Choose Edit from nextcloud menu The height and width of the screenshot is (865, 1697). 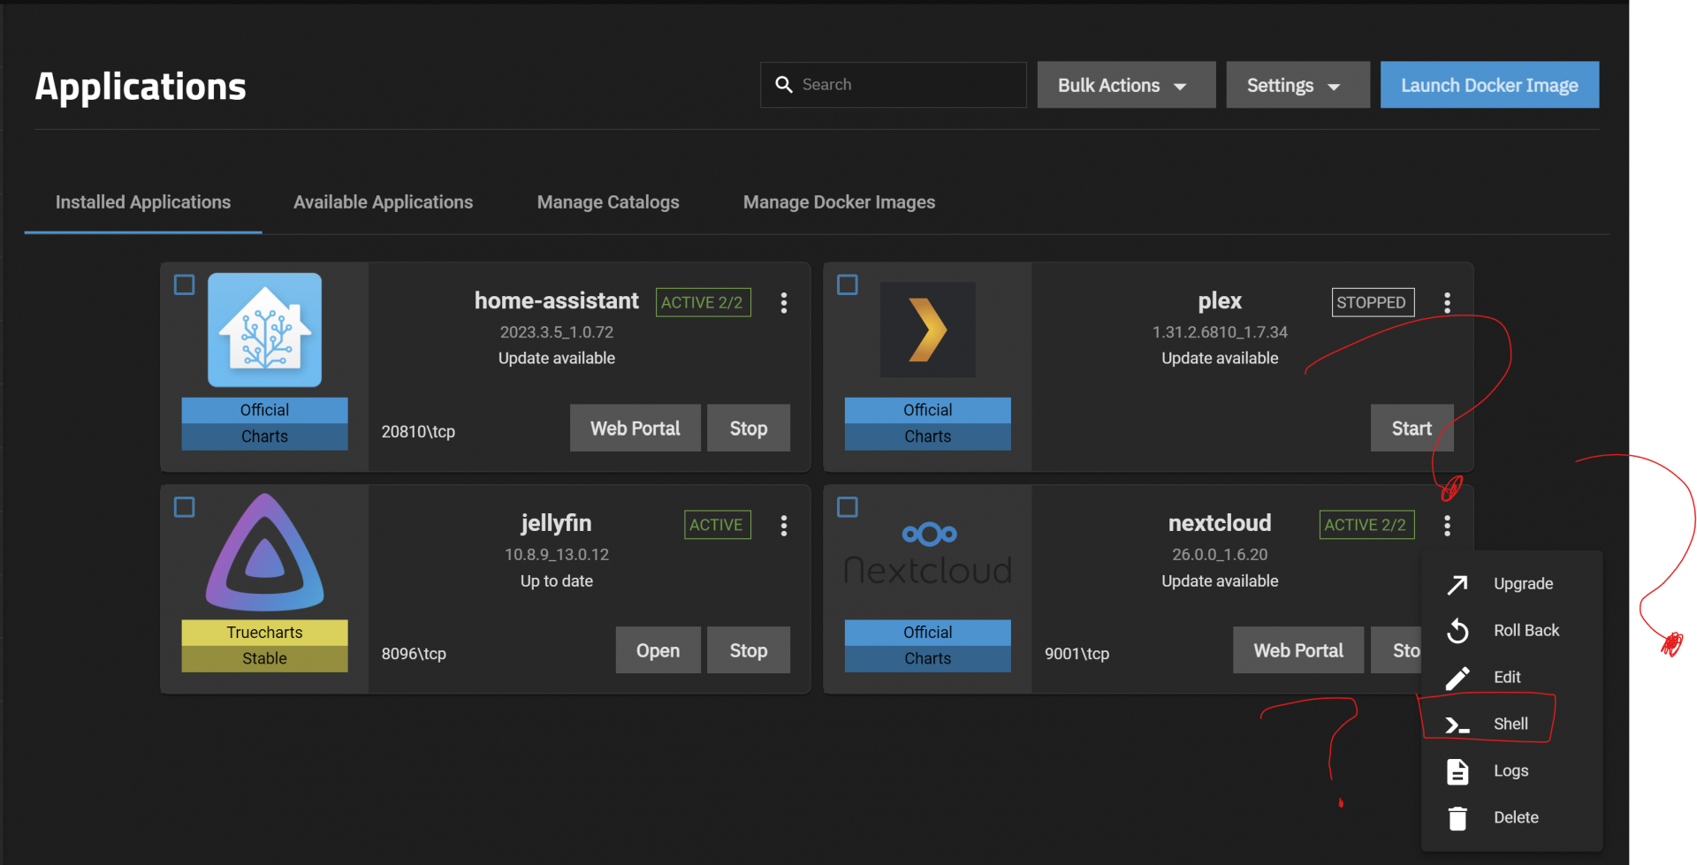pyautogui.click(x=1512, y=678)
